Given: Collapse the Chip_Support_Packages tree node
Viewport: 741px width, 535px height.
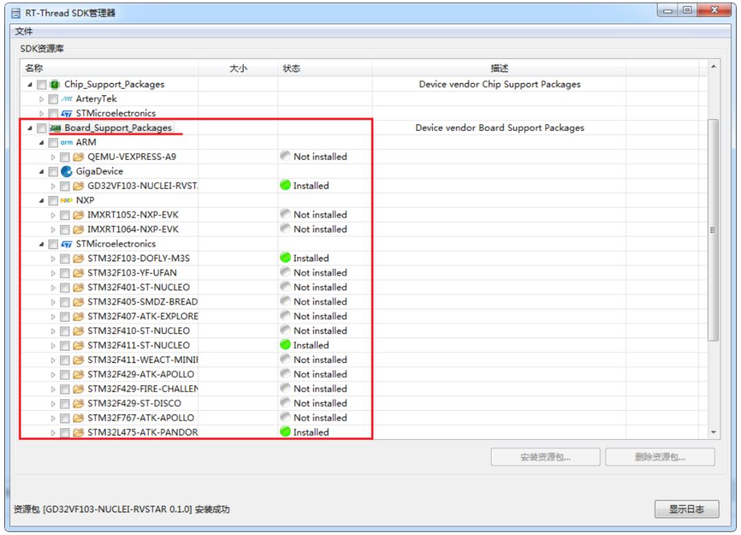Looking at the screenshot, I should [30, 84].
